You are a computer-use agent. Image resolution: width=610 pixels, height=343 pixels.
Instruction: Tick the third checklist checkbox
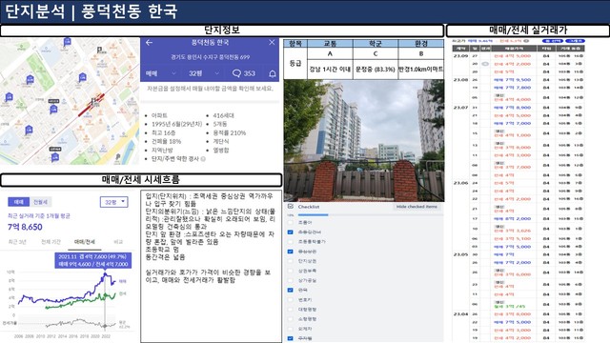(x=290, y=242)
